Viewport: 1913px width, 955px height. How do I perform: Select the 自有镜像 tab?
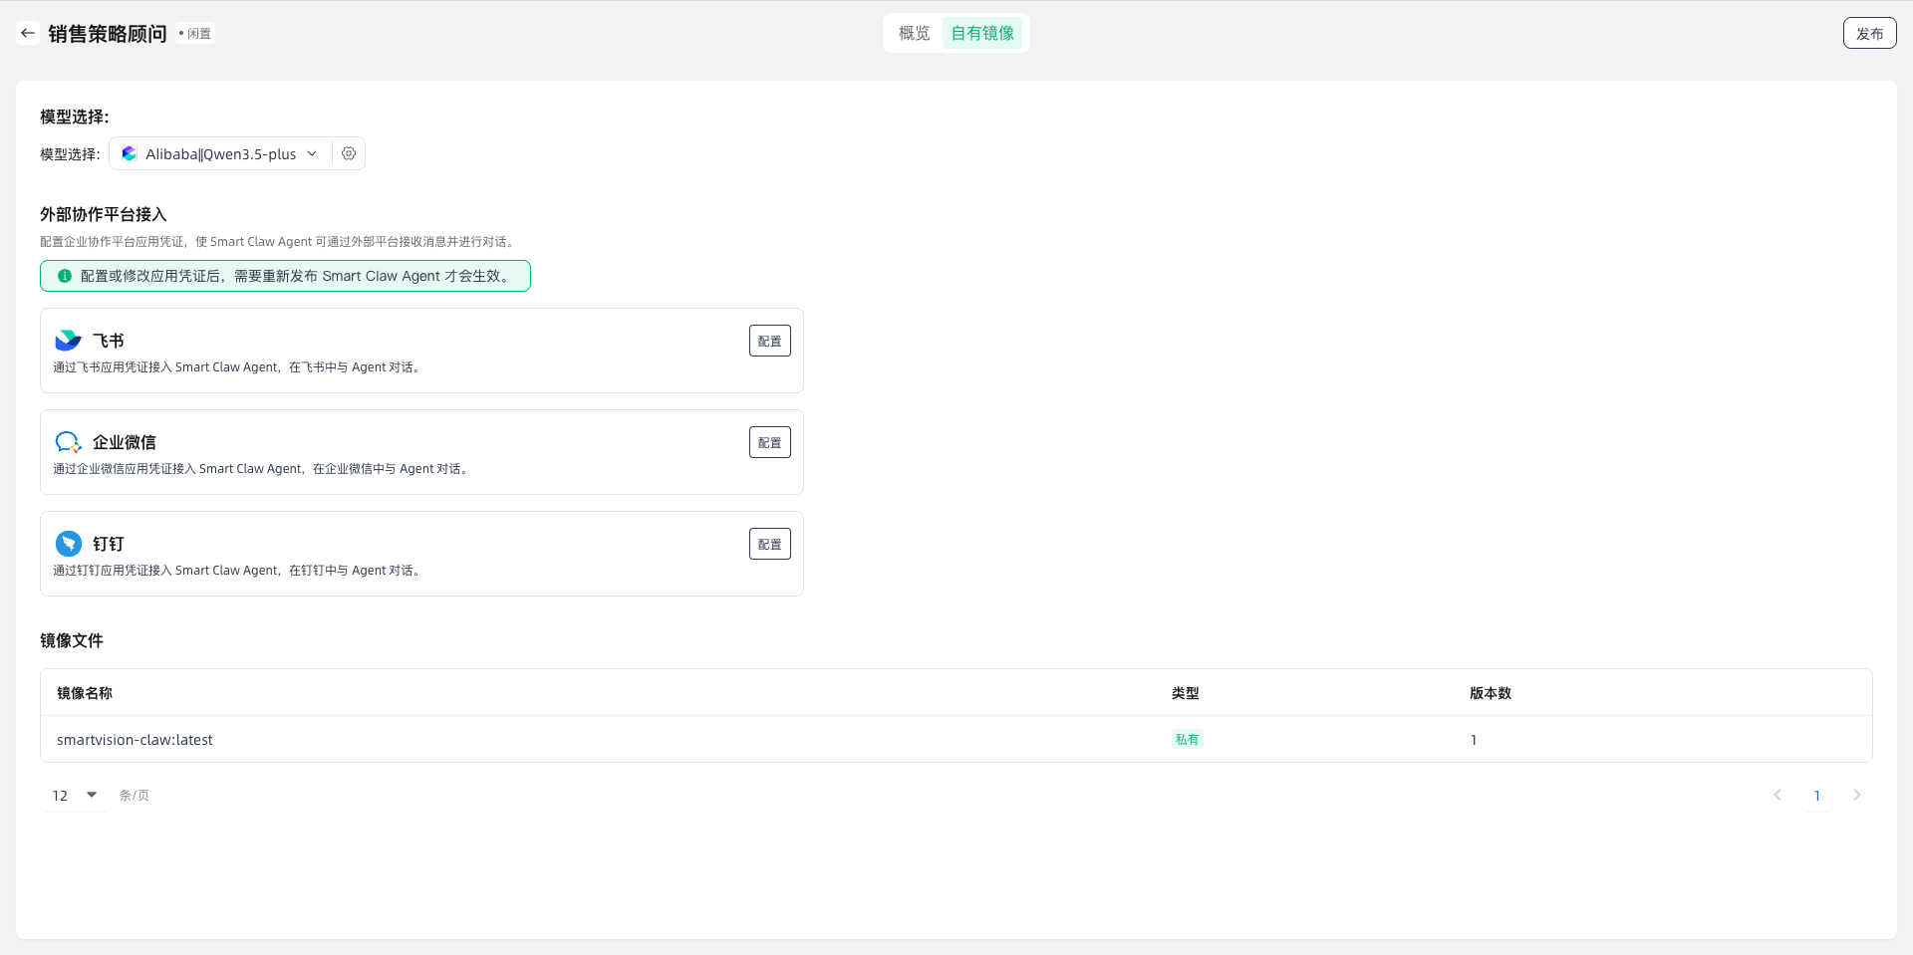[982, 33]
